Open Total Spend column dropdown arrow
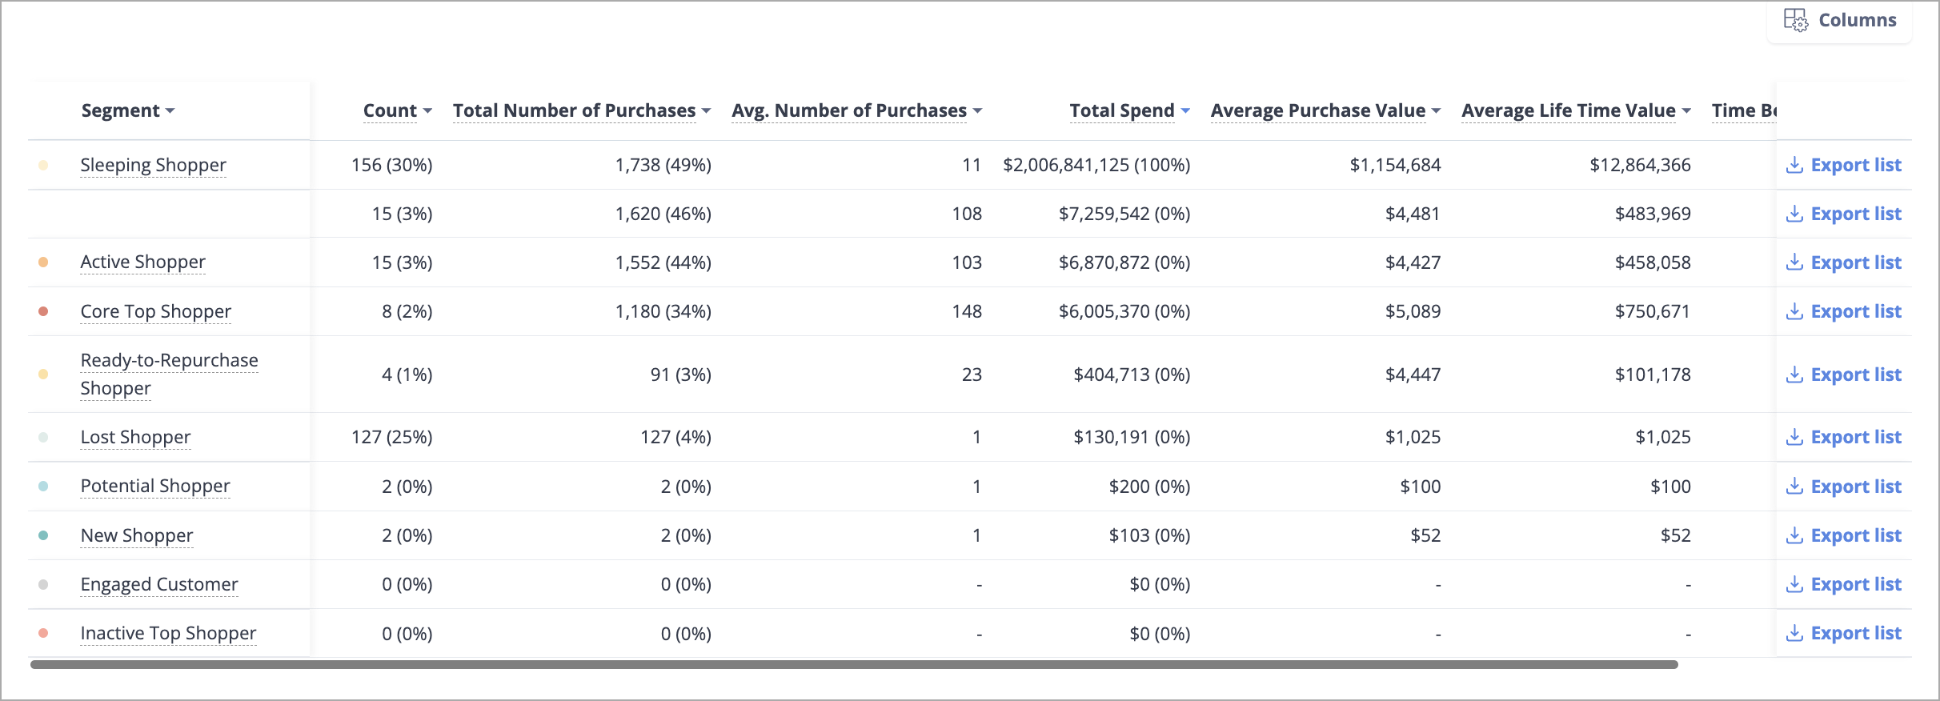 tap(1185, 111)
